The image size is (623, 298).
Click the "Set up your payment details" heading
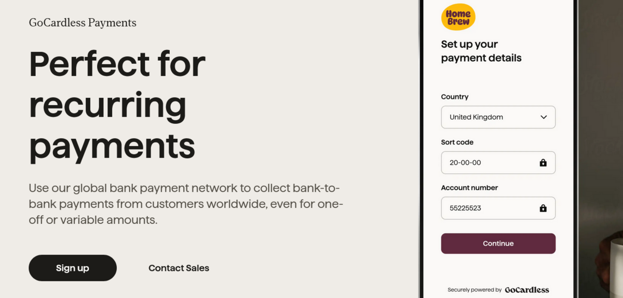click(481, 51)
